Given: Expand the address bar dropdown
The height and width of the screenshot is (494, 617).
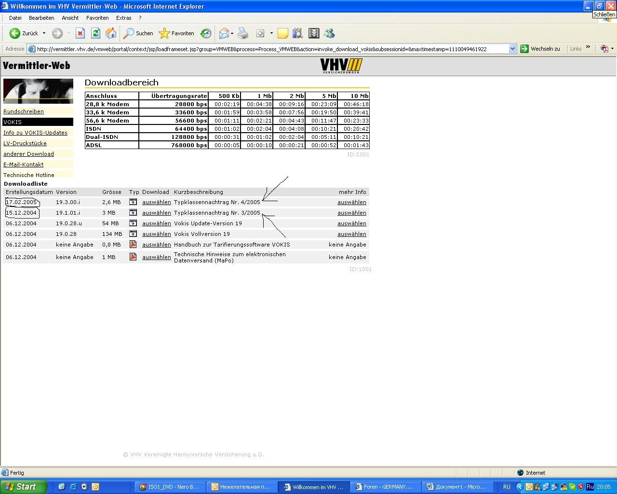Looking at the screenshot, I should (x=512, y=49).
